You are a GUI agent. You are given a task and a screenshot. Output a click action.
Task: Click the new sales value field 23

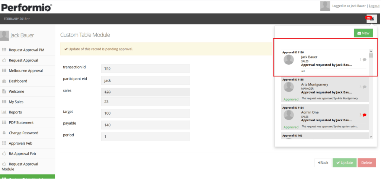[145, 102]
